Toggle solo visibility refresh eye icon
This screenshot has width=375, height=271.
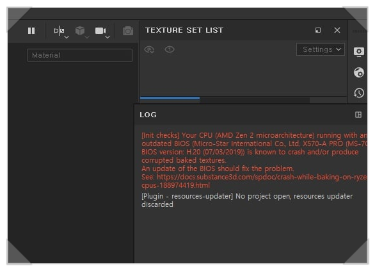click(x=150, y=49)
